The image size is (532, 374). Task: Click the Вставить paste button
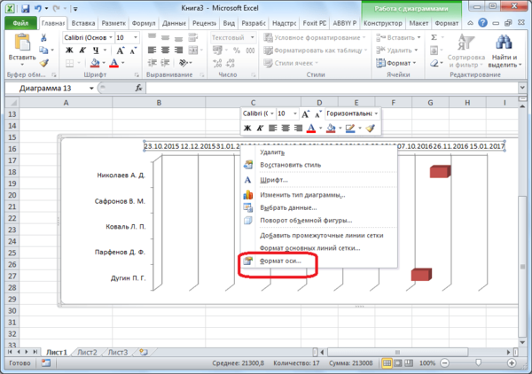tap(22, 50)
